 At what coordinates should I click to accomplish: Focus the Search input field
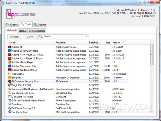pyautogui.click(x=64, y=36)
